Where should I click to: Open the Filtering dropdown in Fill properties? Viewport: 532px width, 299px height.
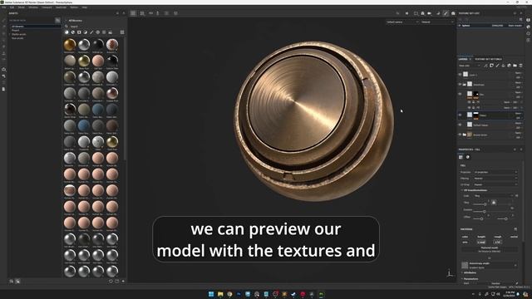click(495, 179)
